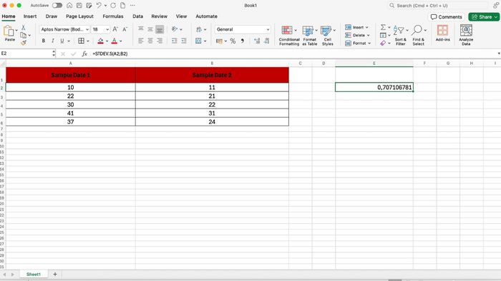Open Conditional Formatting menu
501x281 pixels.
289,36
